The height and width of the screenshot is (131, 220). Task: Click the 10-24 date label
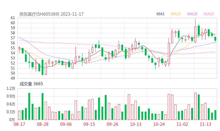coord(159,124)
